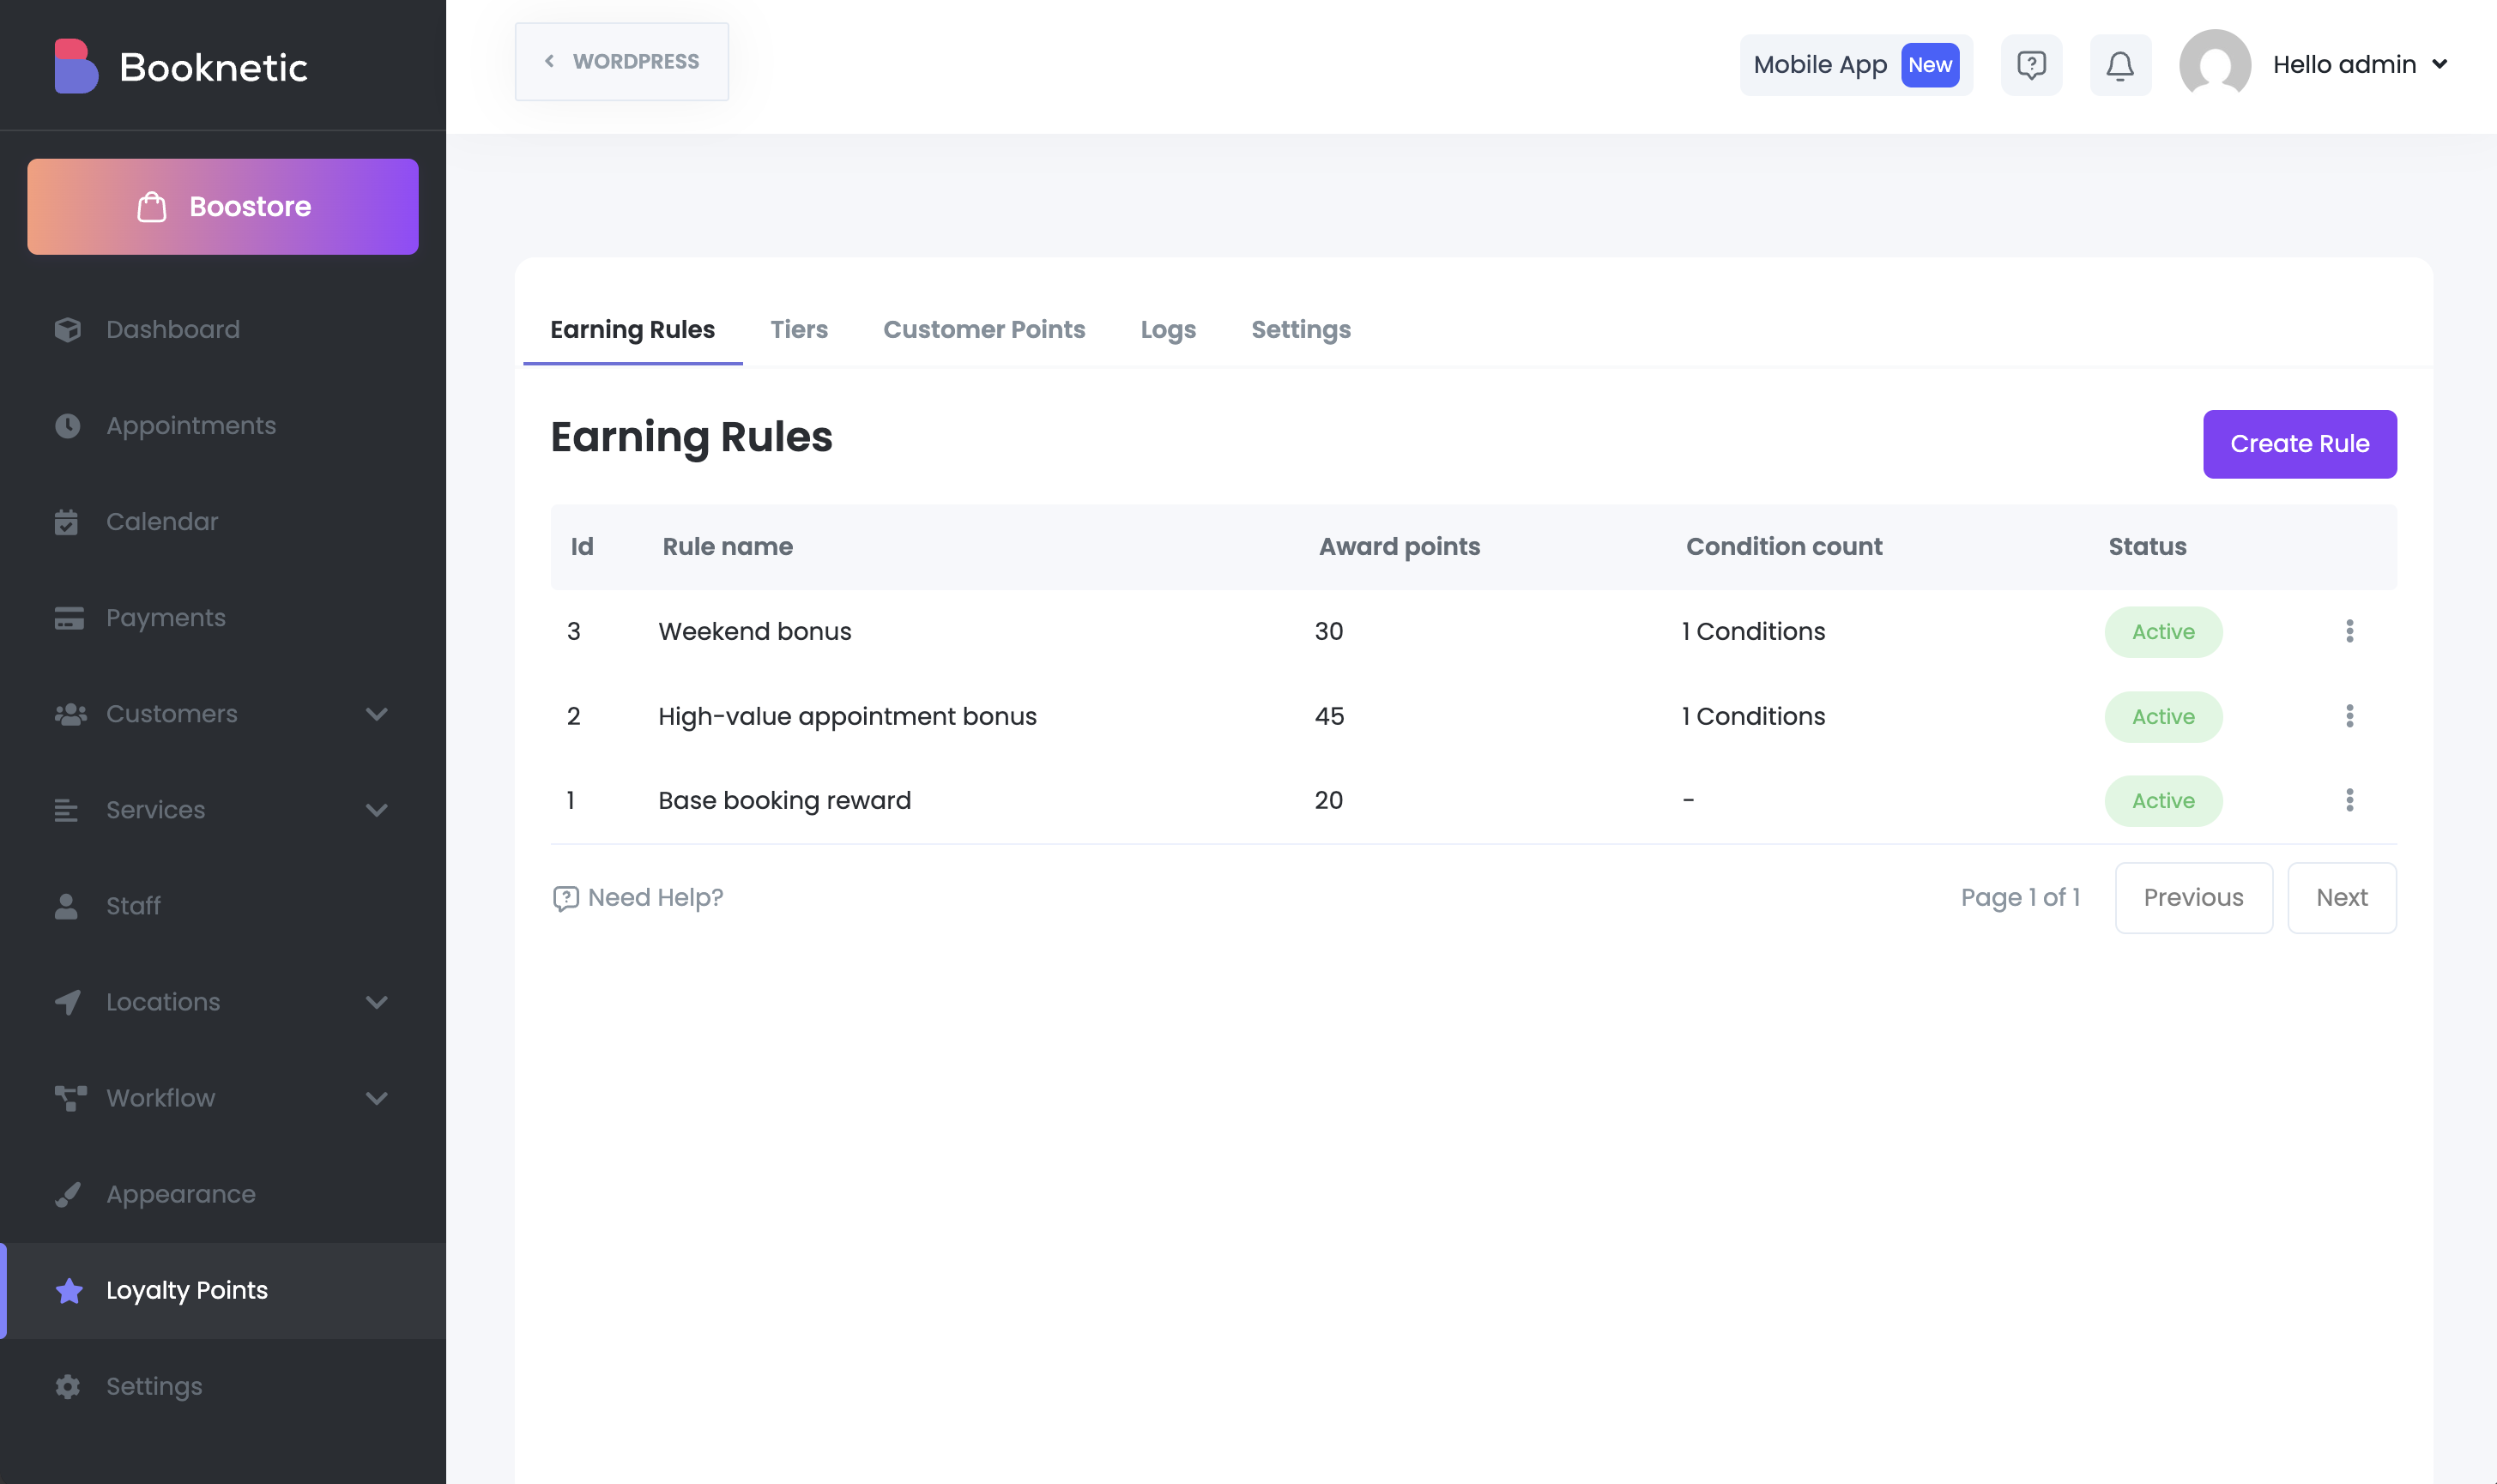Click the Boostore gradient banner
The width and height of the screenshot is (2497, 1484).
(223, 207)
